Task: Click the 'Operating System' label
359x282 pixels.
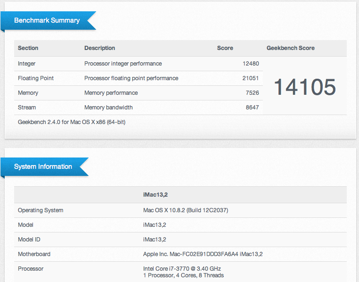Action: tap(41, 210)
